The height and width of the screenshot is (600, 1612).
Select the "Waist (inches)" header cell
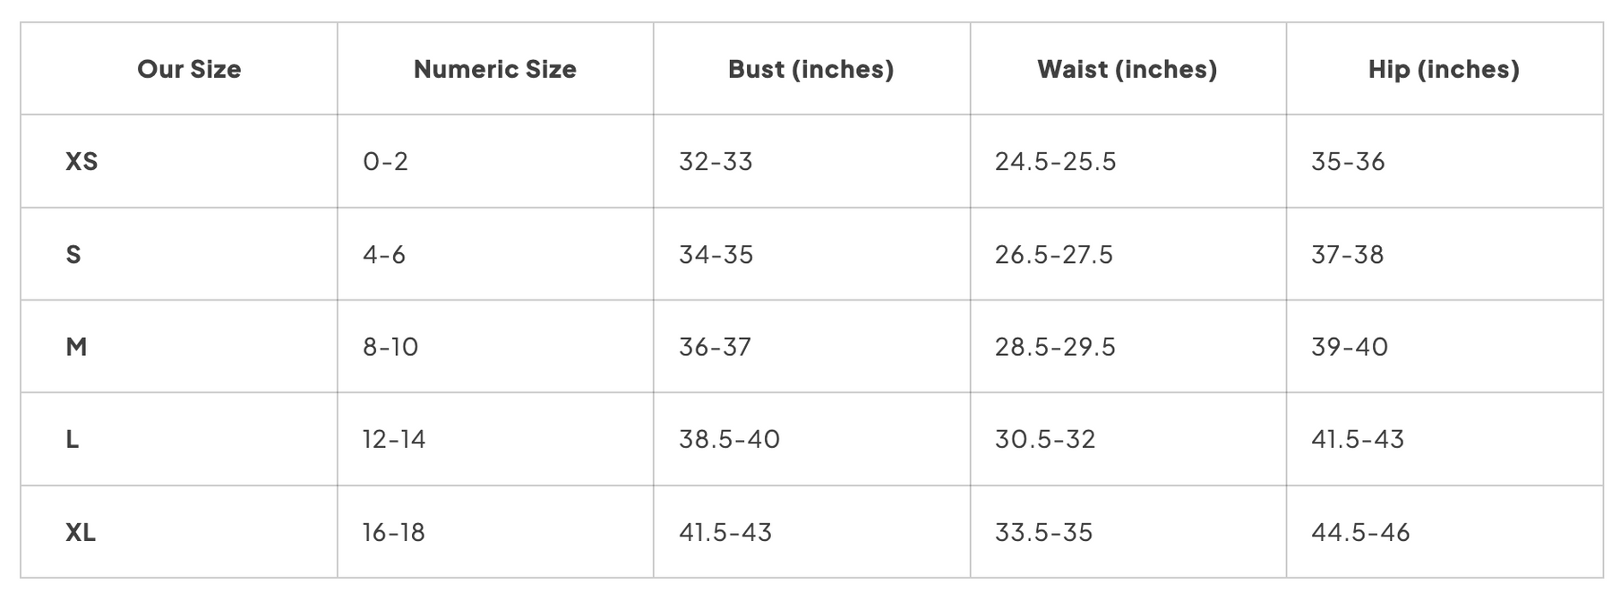tap(1127, 70)
